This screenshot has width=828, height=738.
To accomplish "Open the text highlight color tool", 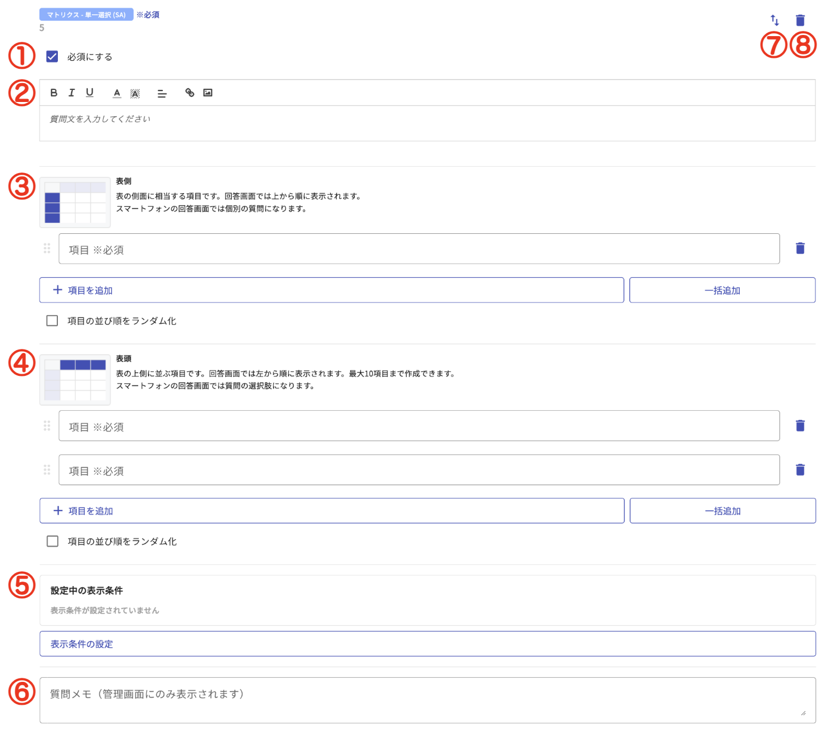I will point(135,92).
